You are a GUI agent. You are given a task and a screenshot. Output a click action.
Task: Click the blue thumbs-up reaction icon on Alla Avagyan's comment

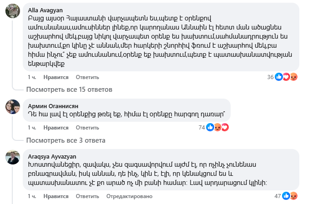tap(278, 77)
